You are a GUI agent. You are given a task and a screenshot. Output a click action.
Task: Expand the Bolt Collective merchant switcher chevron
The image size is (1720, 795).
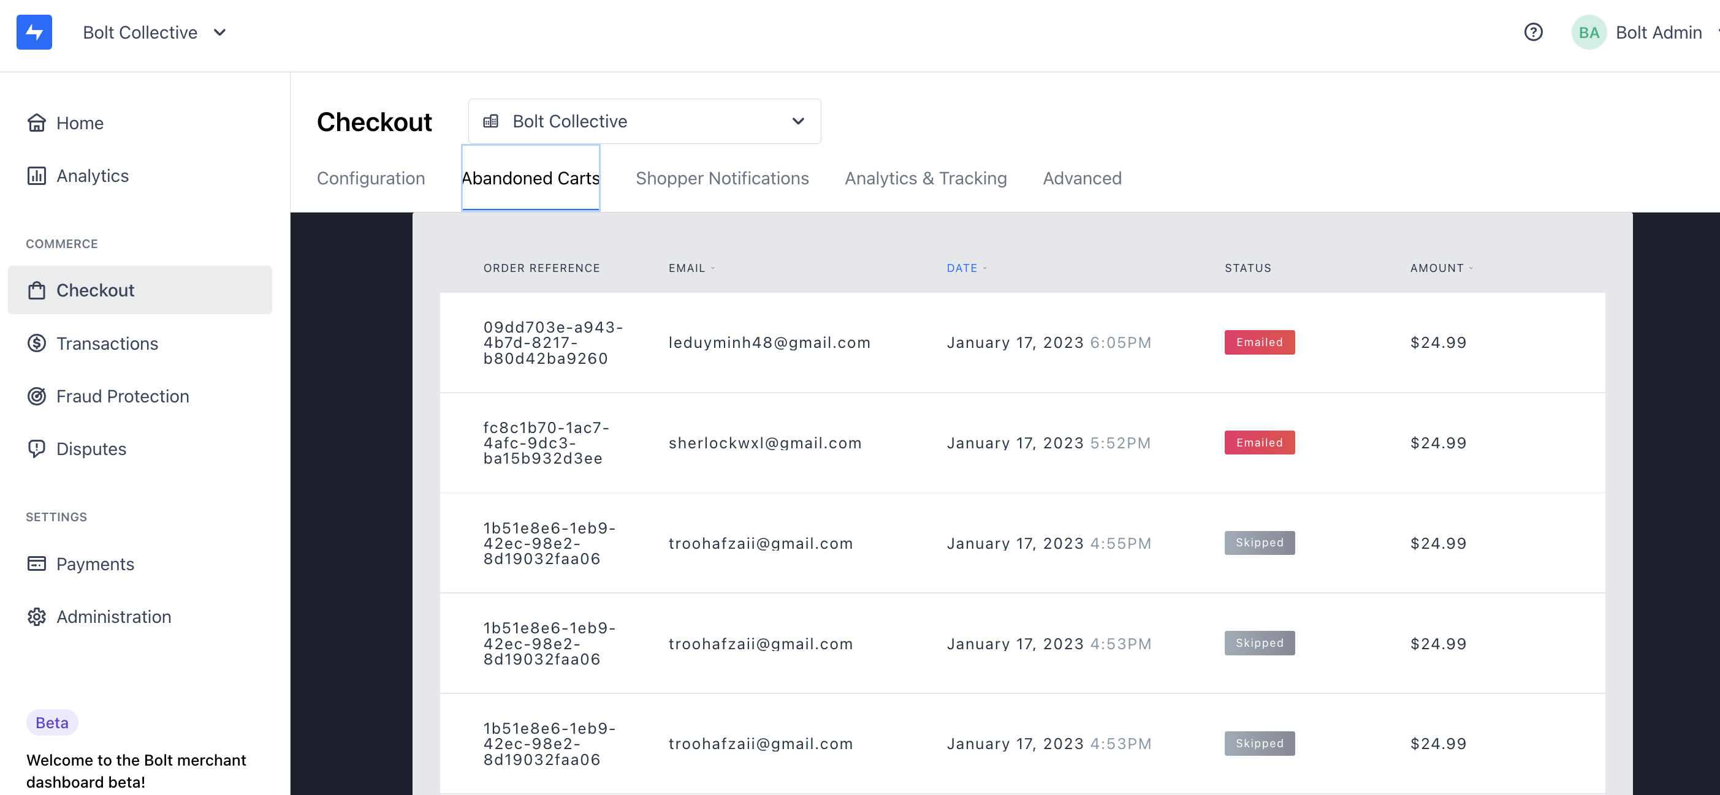pos(219,32)
